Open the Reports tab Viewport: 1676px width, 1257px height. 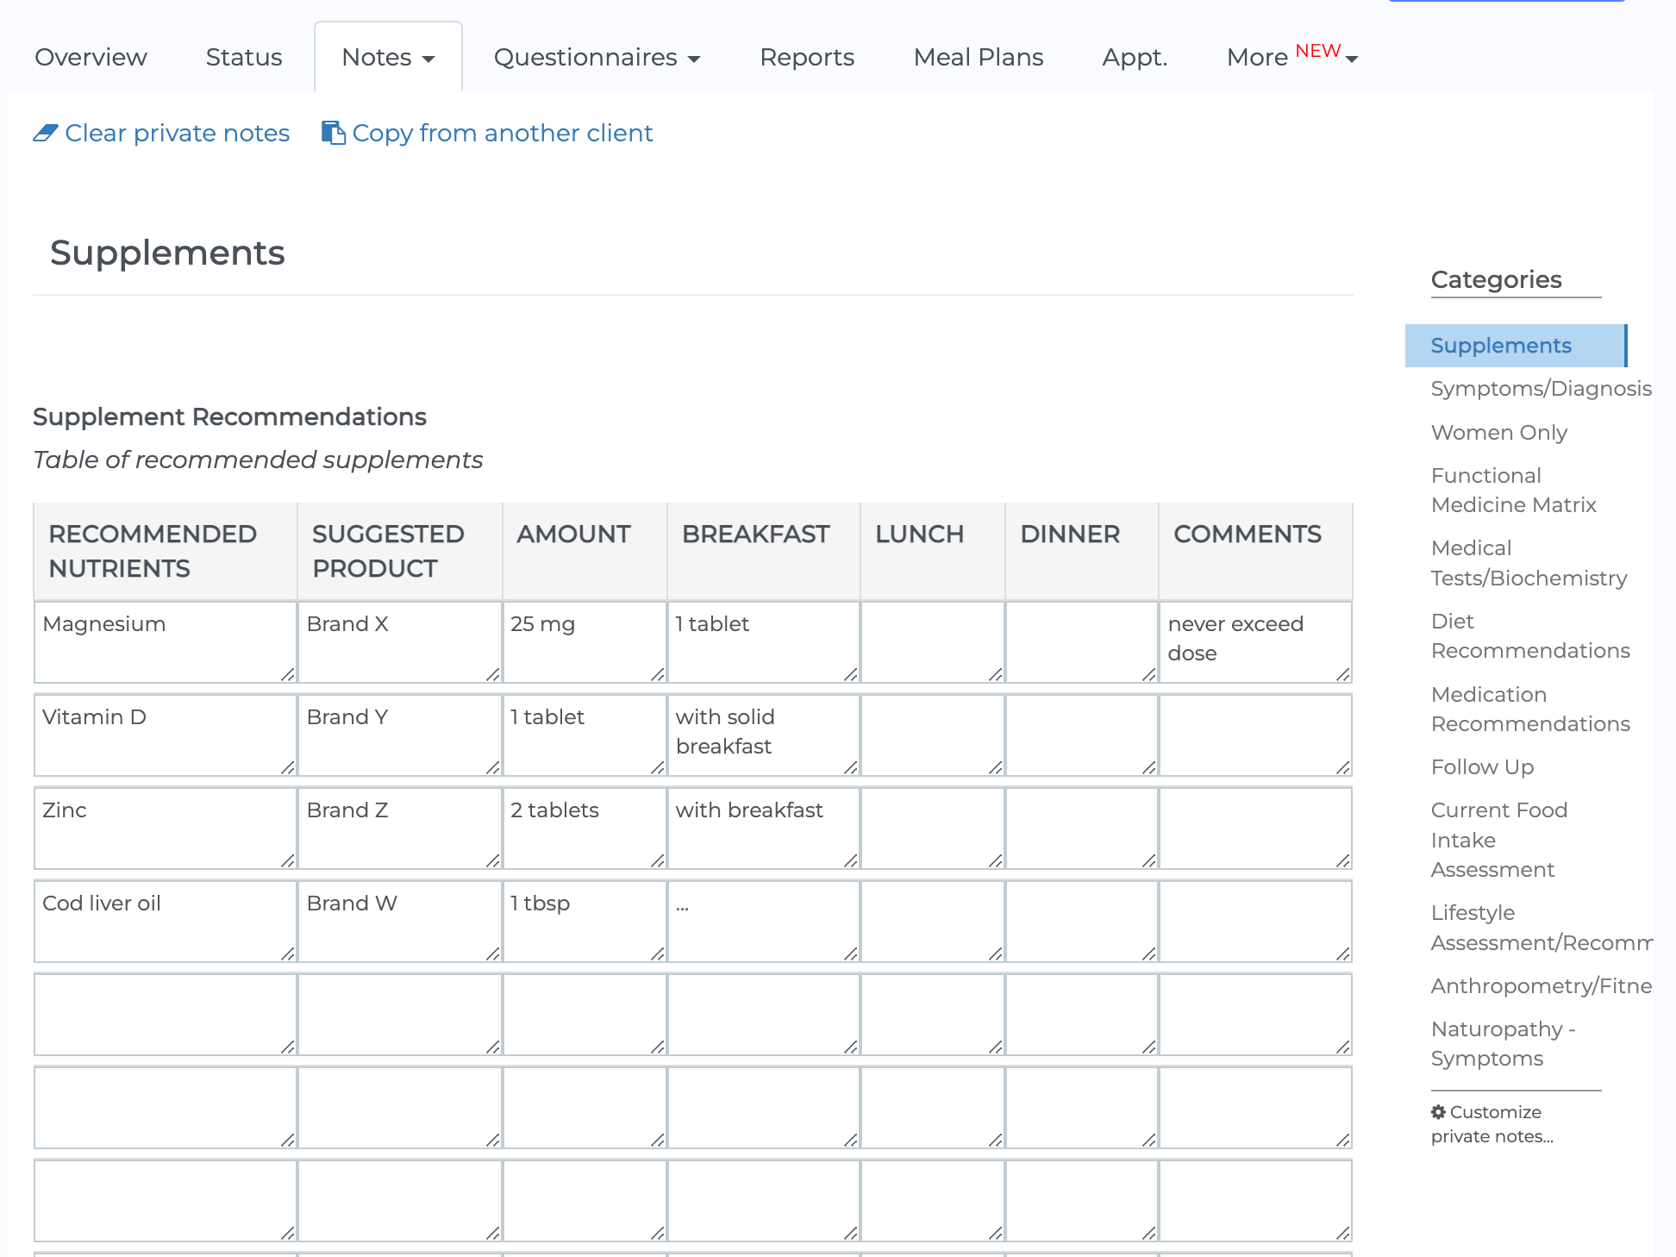pyautogui.click(x=806, y=57)
